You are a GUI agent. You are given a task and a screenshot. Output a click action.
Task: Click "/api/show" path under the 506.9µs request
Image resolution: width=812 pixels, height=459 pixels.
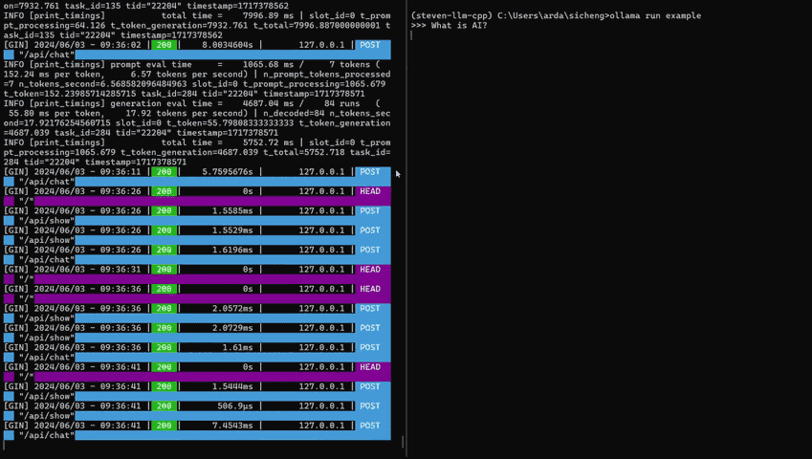(47, 416)
